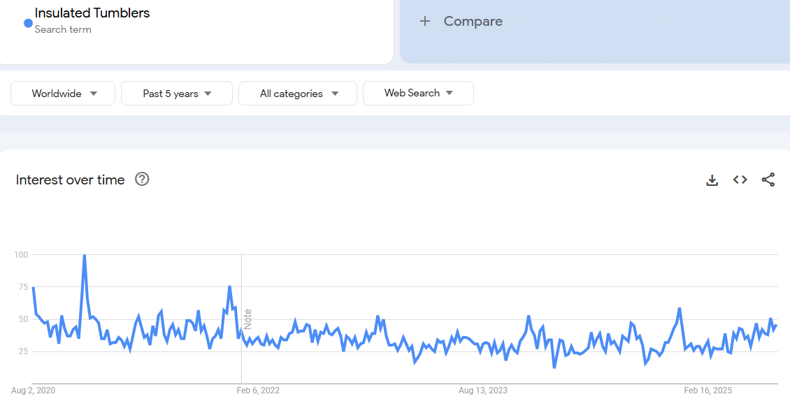The image size is (790, 408).
Task: Click the share icon for the chart
Action: pos(768,180)
